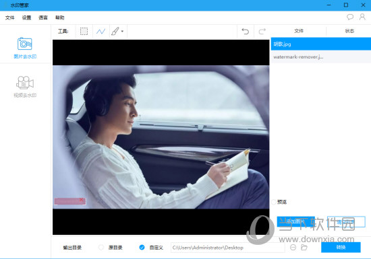Viewport: 371px width, 259px height.
Task: Maximize the 水印管家 window
Action: pos(346,5)
